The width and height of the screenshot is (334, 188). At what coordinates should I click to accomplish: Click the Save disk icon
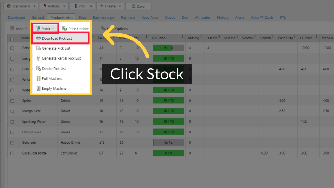coord(134,6)
